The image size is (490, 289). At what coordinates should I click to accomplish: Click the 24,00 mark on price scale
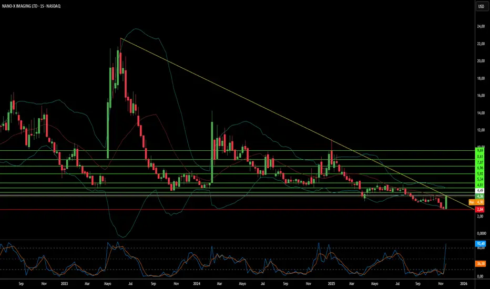[x=481, y=27]
